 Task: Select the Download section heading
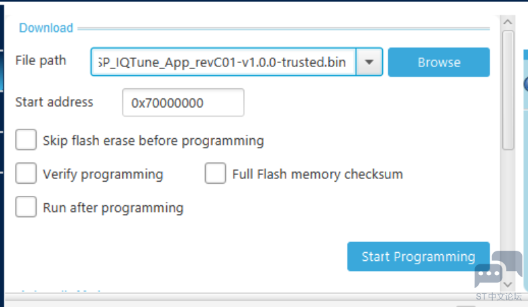45,28
